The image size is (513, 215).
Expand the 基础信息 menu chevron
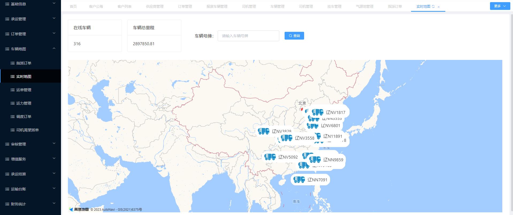(x=54, y=3)
